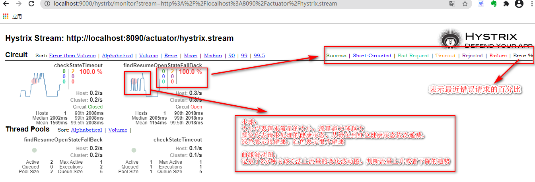Click the findResumeOpenStateFallBack circuit title

pos(163,65)
